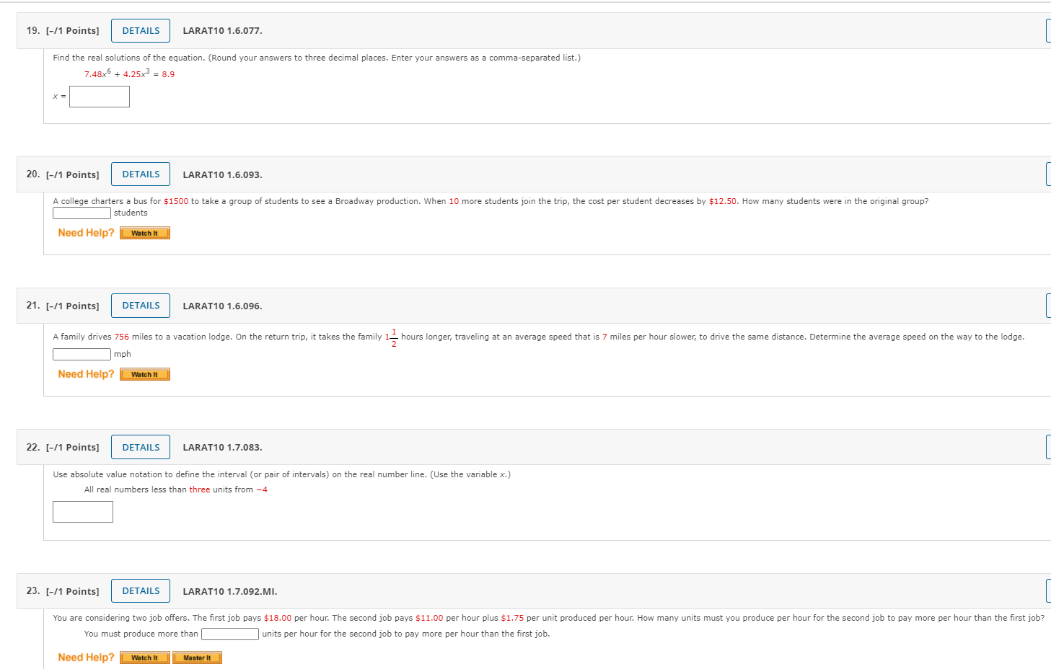Click the $1.75 per unit value
Viewport: 1051px width, 669px height.
(512, 618)
